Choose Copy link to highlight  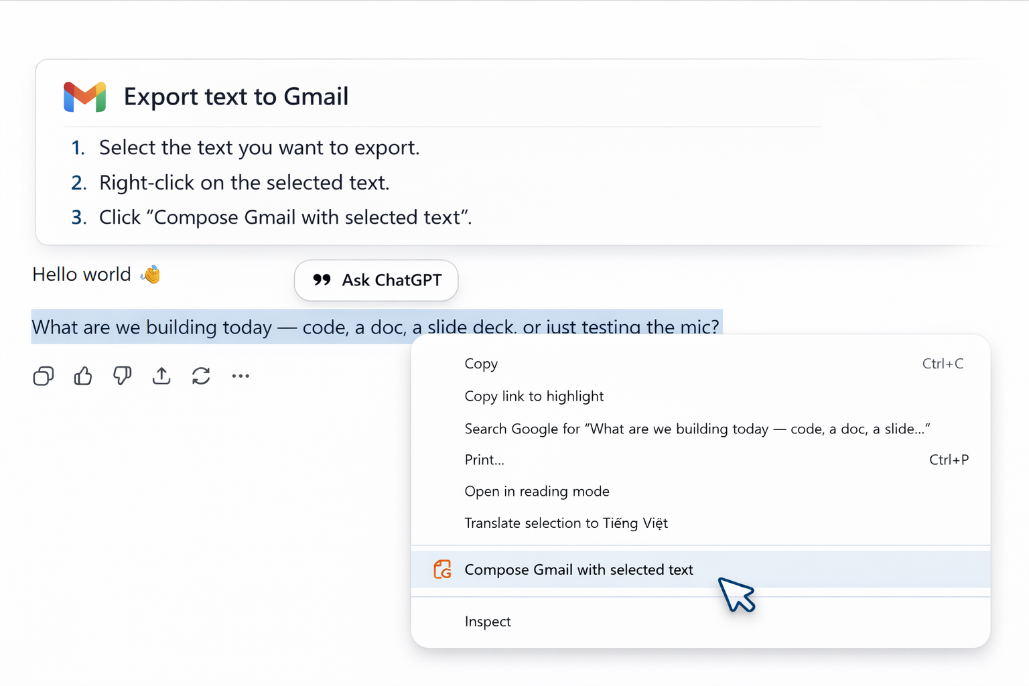pyautogui.click(x=534, y=396)
